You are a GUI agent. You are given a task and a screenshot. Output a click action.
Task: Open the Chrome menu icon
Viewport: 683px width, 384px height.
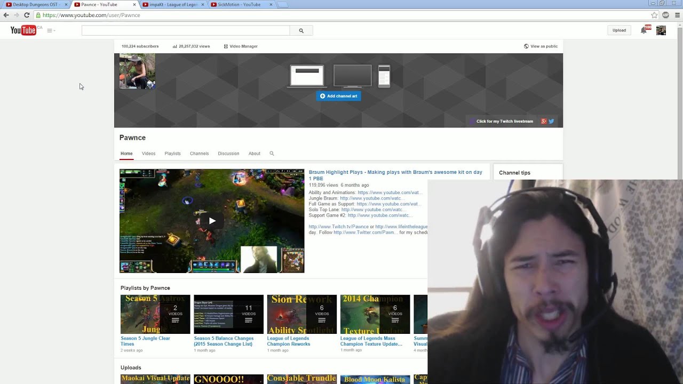click(x=678, y=15)
